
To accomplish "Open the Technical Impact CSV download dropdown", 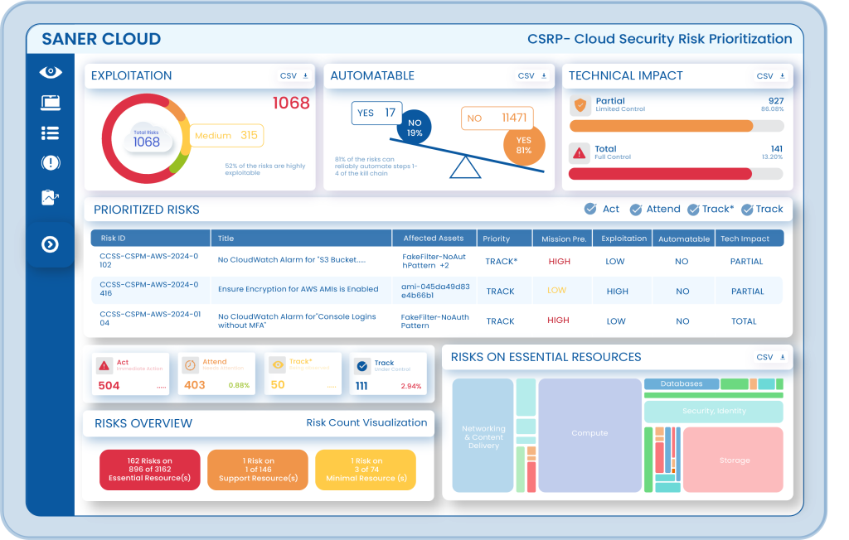I will [771, 76].
